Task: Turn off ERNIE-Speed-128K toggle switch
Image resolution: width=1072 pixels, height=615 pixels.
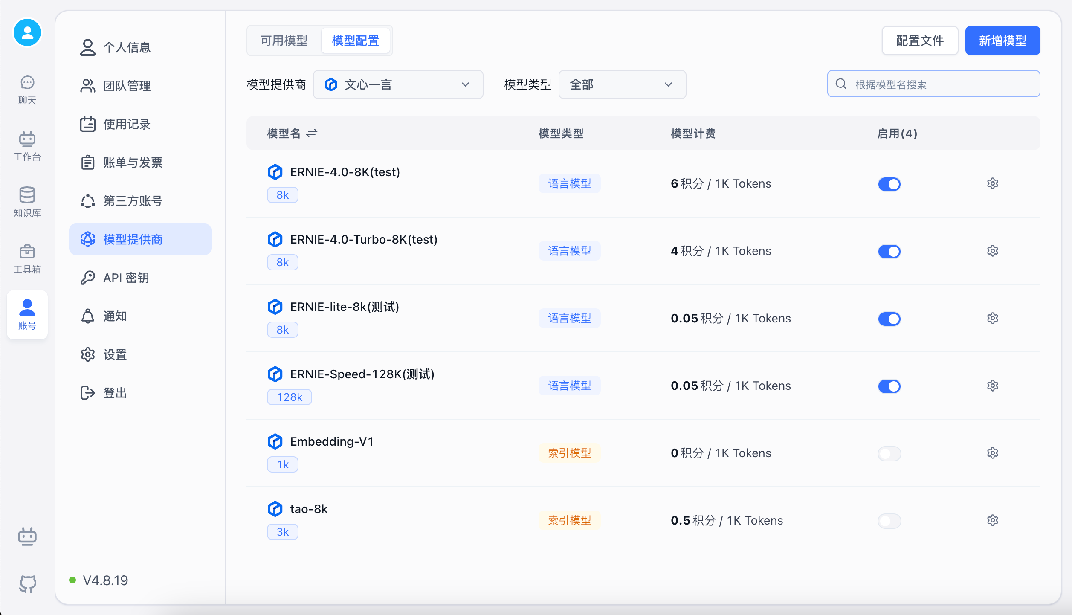Action: 889,386
